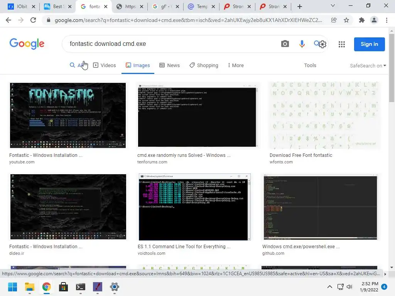Open the Chrome profile avatar
Screen dimensions: 395x296
click(x=374, y=20)
